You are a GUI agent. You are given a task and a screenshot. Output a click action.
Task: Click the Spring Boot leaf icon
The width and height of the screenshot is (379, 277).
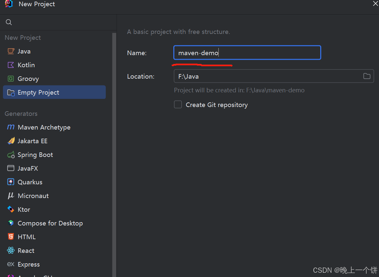point(11,155)
